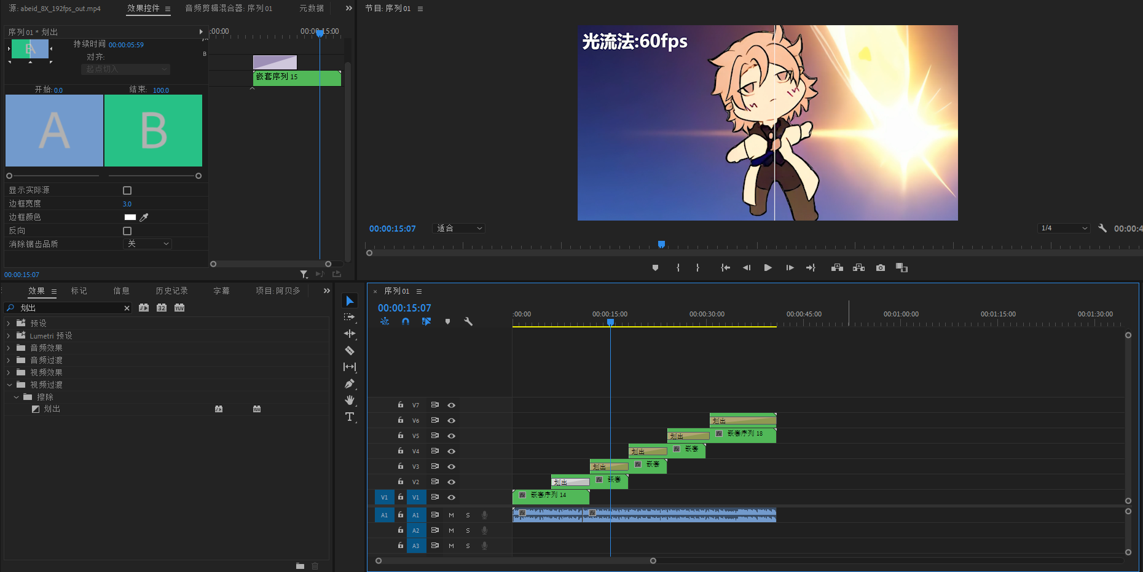Select 划出 transition in effects list
1143x572 pixels.
point(52,409)
